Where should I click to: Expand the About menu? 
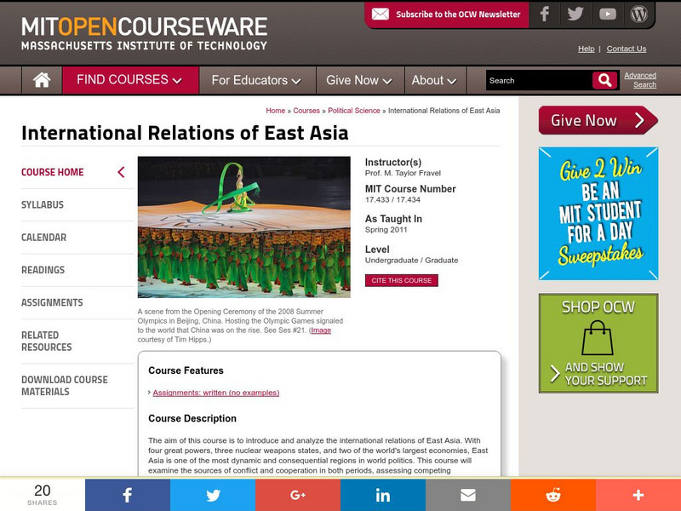(x=434, y=80)
